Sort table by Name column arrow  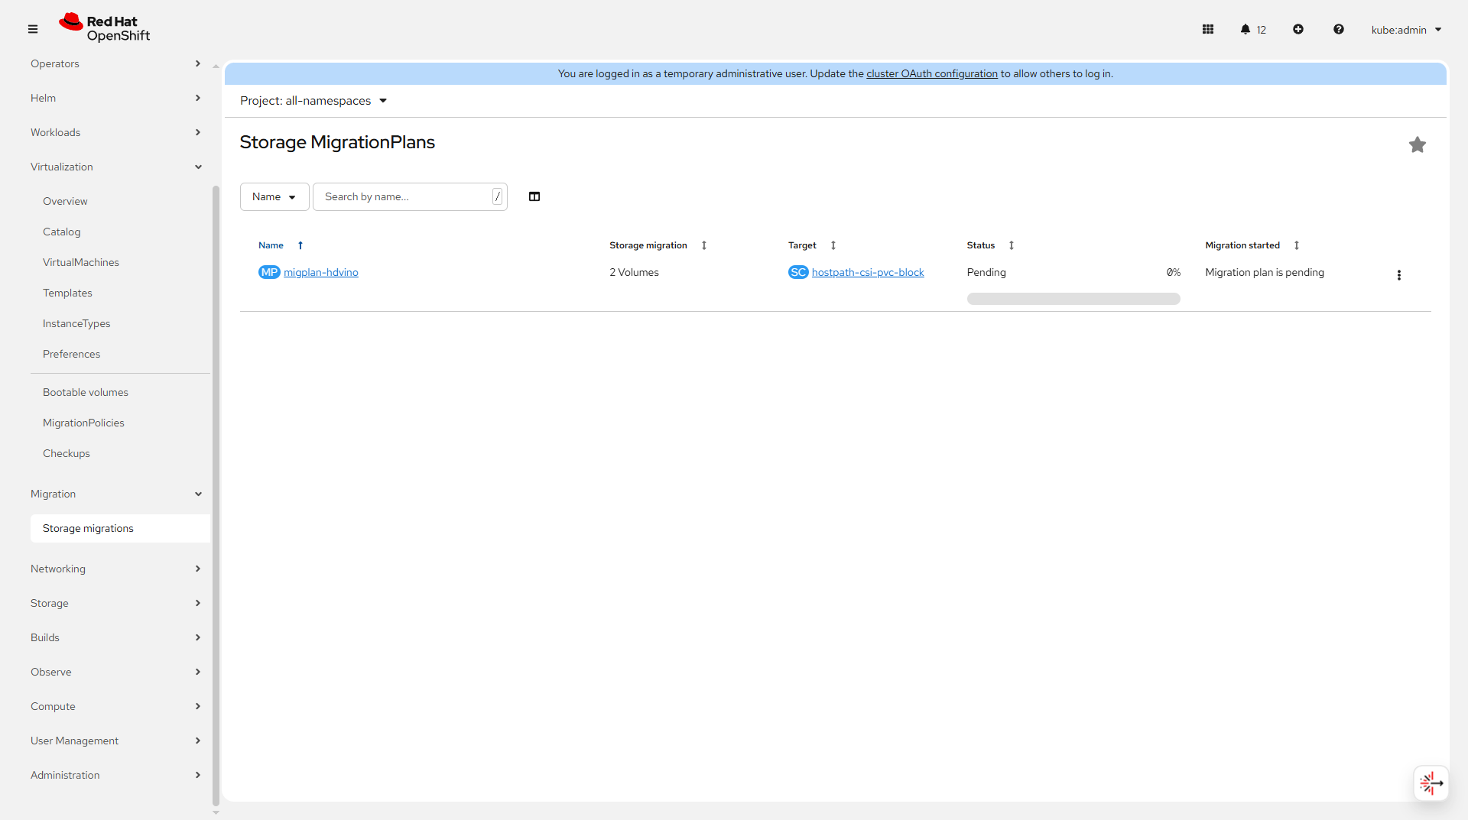coord(300,245)
